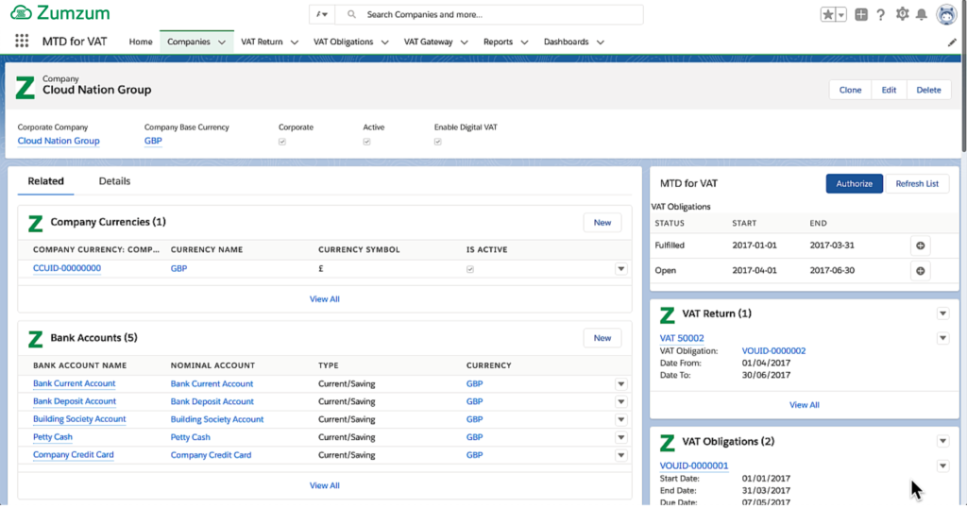Open row actions for CCUID-00000000

coord(621,269)
